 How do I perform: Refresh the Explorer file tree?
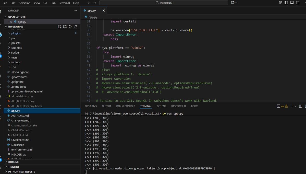coord(70,27)
